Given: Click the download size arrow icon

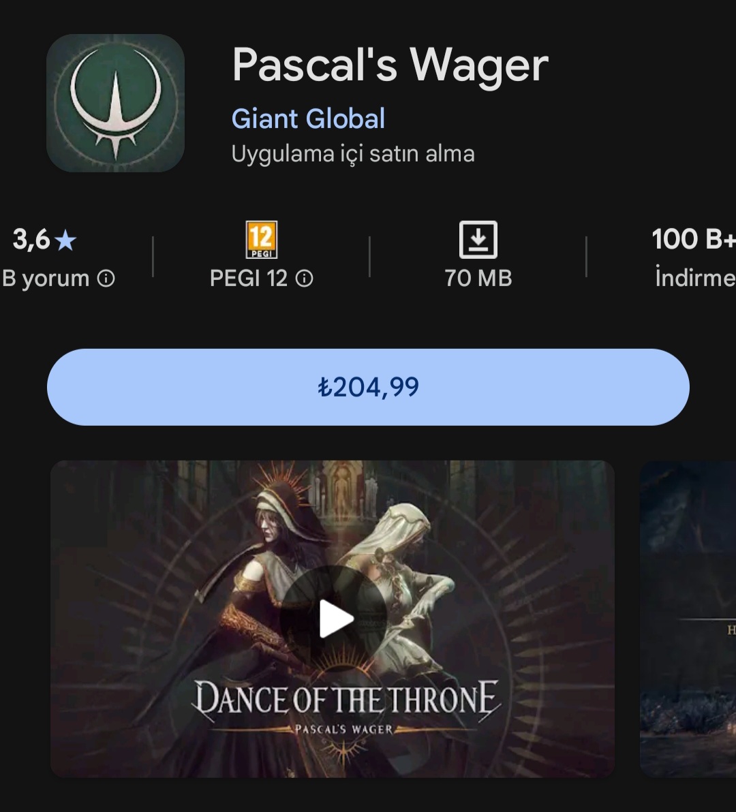Looking at the screenshot, I should pyautogui.click(x=478, y=240).
